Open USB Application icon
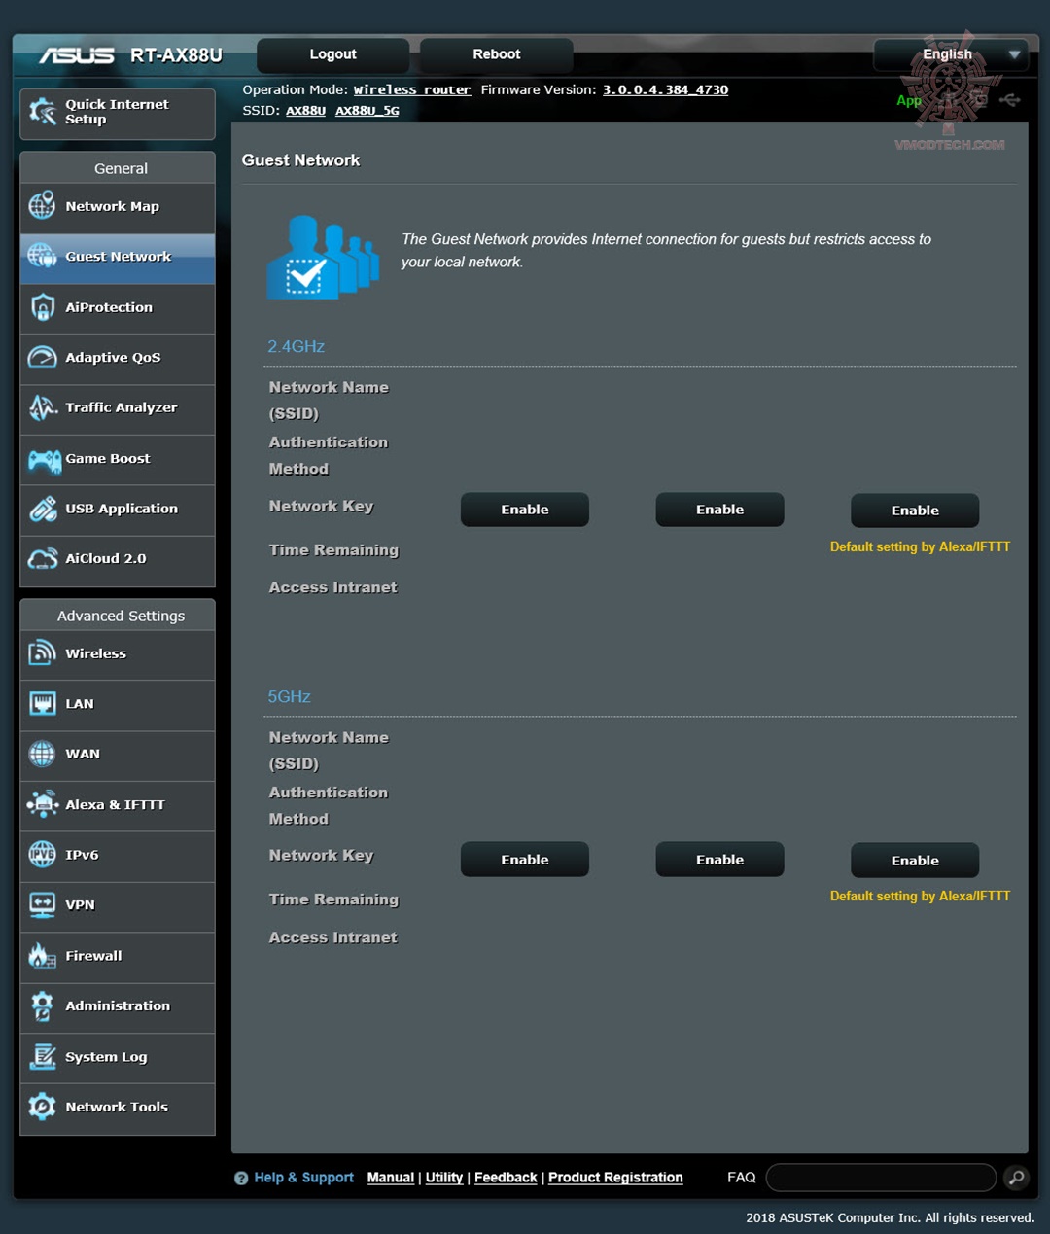Image resolution: width=1050 pixels, height=1234 pixels. (x=43, y=509)
